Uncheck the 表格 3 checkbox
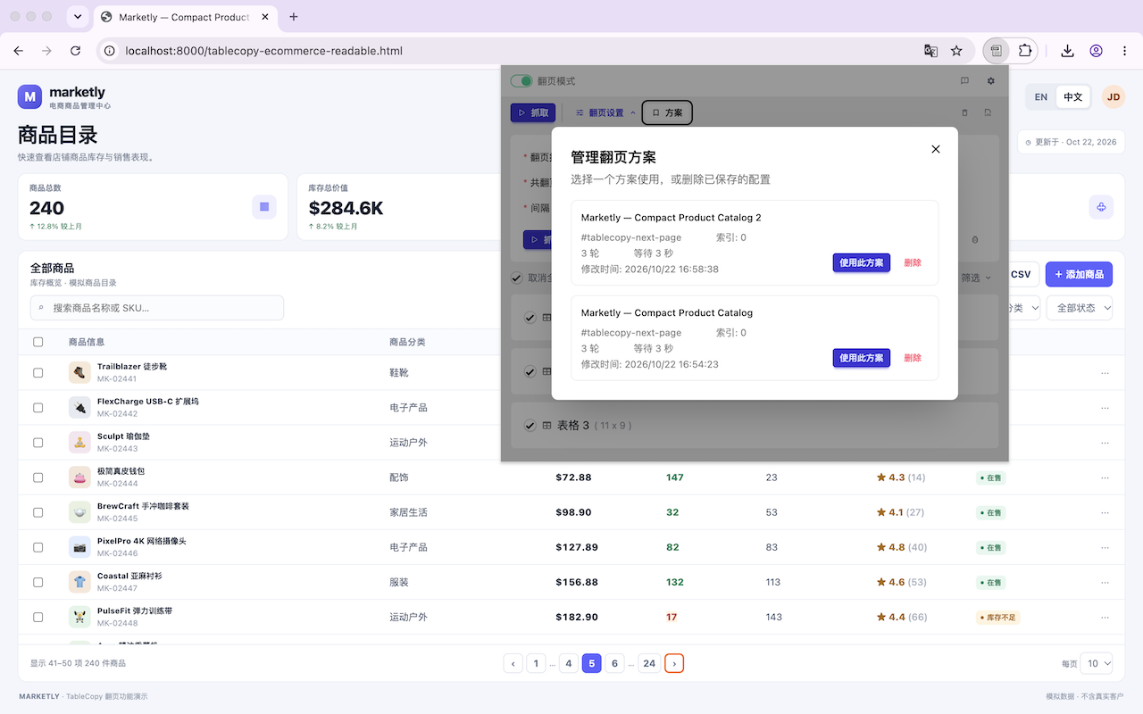Viewport: 1143px width, 714px height. pos(530,426)
